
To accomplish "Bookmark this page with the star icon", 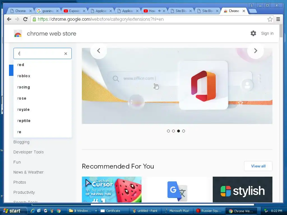I will click(270, 19).
